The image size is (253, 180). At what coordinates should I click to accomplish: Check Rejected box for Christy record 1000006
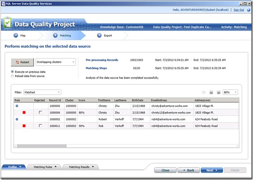coord(40,112)
